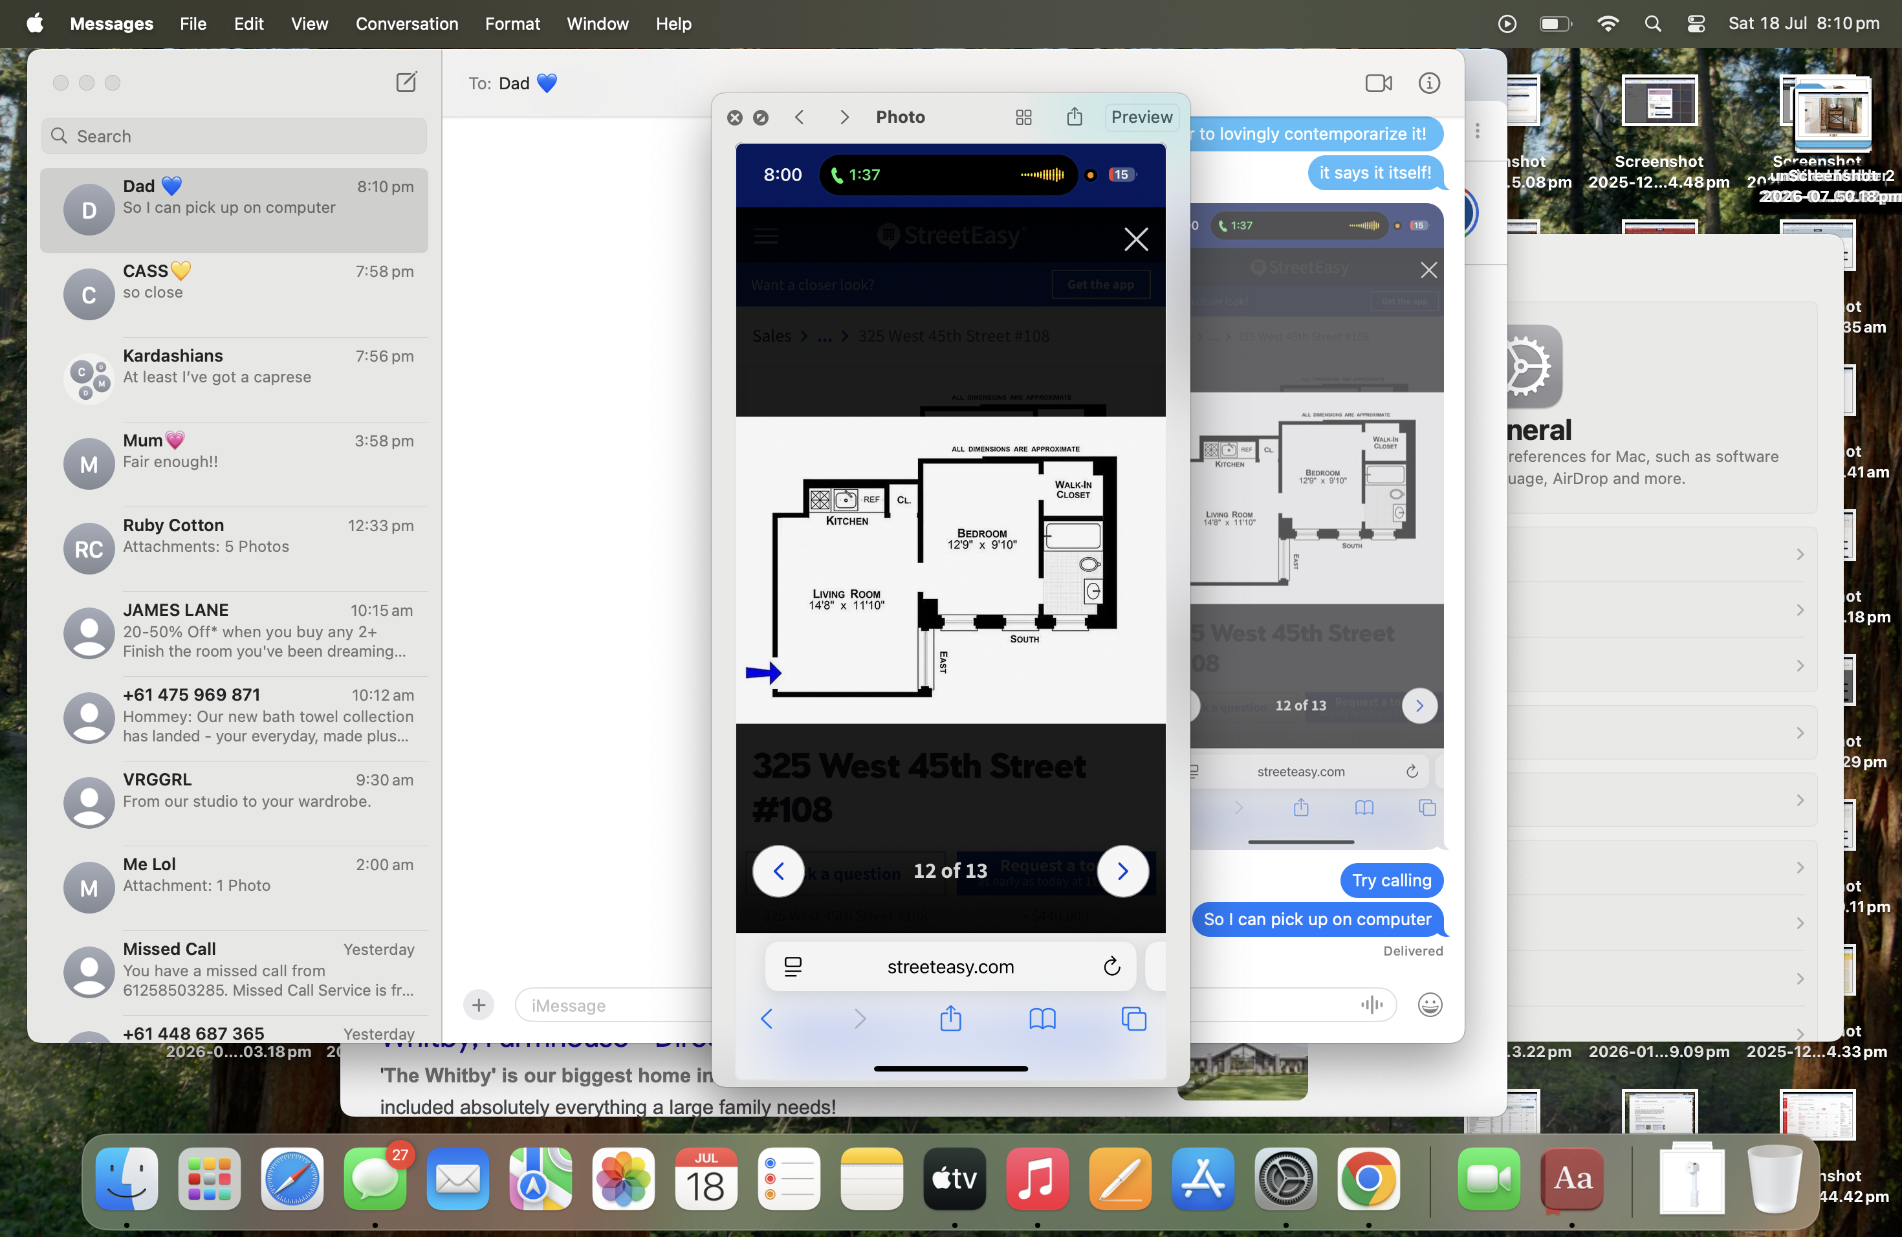The height and width of the screenshot is (1237, 1902).
Task: Open the Trash in the Dock
Action: pyautogui.click(x=1774, y=1179)
